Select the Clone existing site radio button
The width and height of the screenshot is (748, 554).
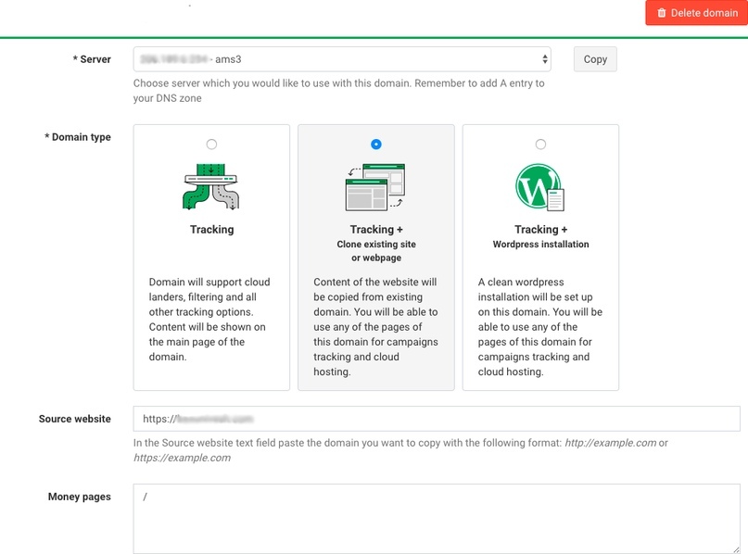376,144
